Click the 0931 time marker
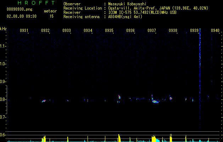 point(24,31)
